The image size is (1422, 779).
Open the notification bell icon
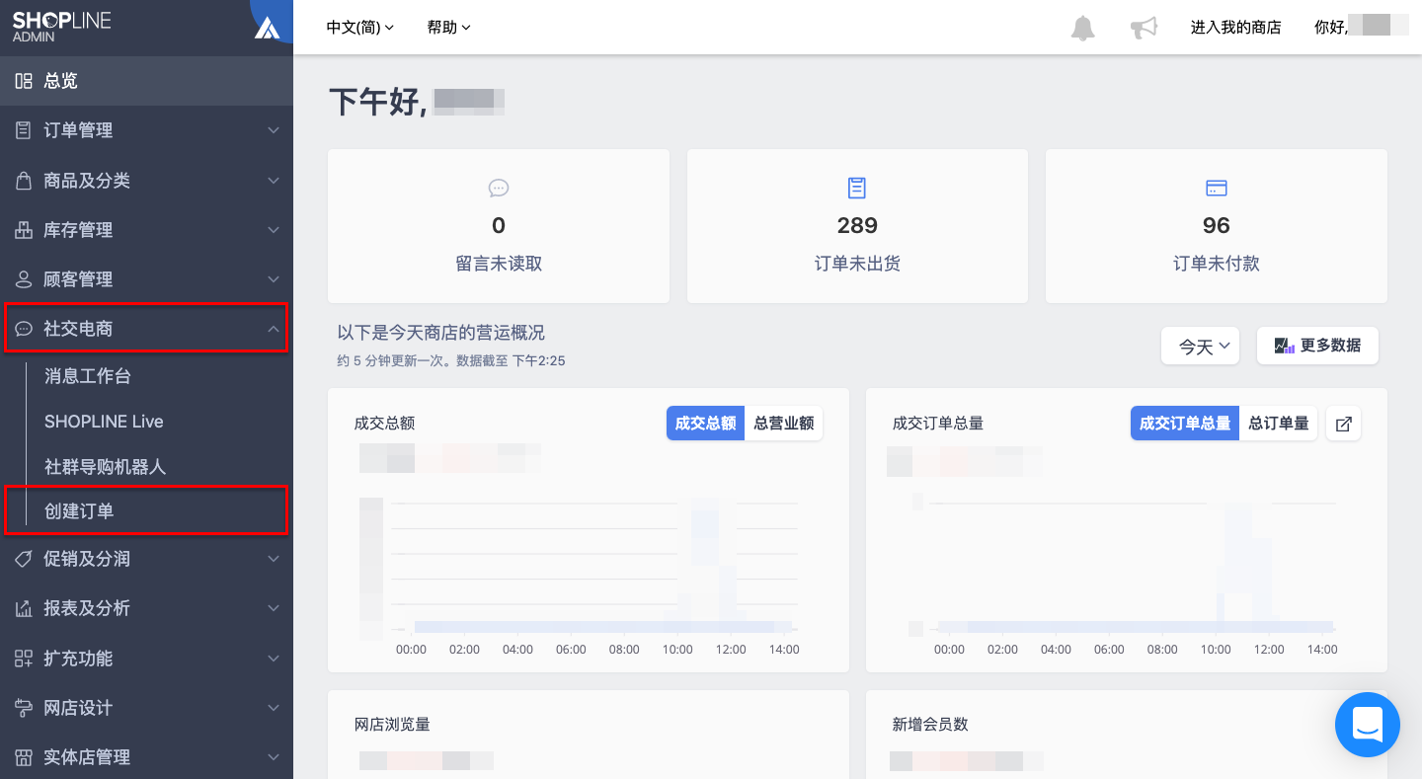pyautogui.click(x=1083, y=28)
